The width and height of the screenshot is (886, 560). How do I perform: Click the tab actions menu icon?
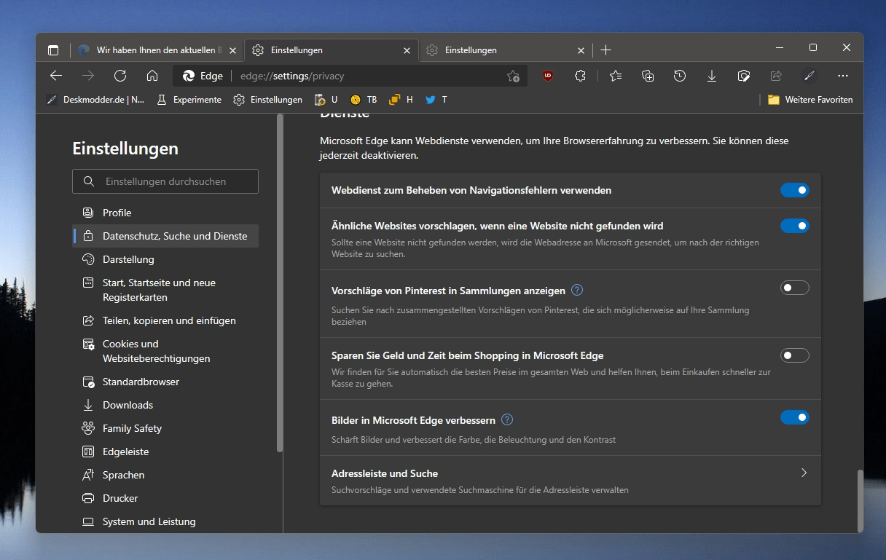pos(53,50)
